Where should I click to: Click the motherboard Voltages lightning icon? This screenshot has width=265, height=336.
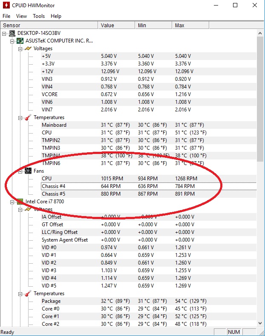pyautogui.click(x=28, y=48)
